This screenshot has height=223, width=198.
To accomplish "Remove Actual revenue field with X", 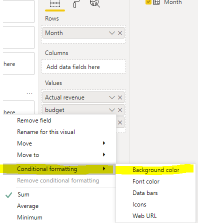I will coord(120,97).
